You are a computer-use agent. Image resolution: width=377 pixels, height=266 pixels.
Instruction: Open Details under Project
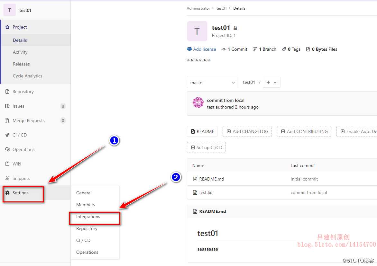(20, 40)
